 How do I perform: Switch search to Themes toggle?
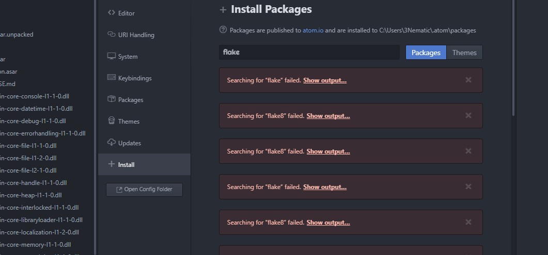point(464,53)
